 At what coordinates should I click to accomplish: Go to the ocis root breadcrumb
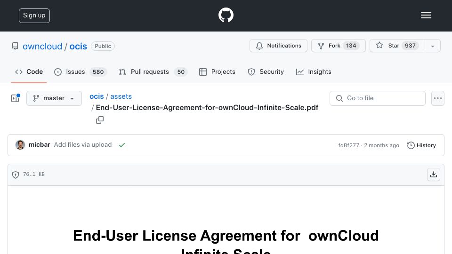tap(97, 96)
